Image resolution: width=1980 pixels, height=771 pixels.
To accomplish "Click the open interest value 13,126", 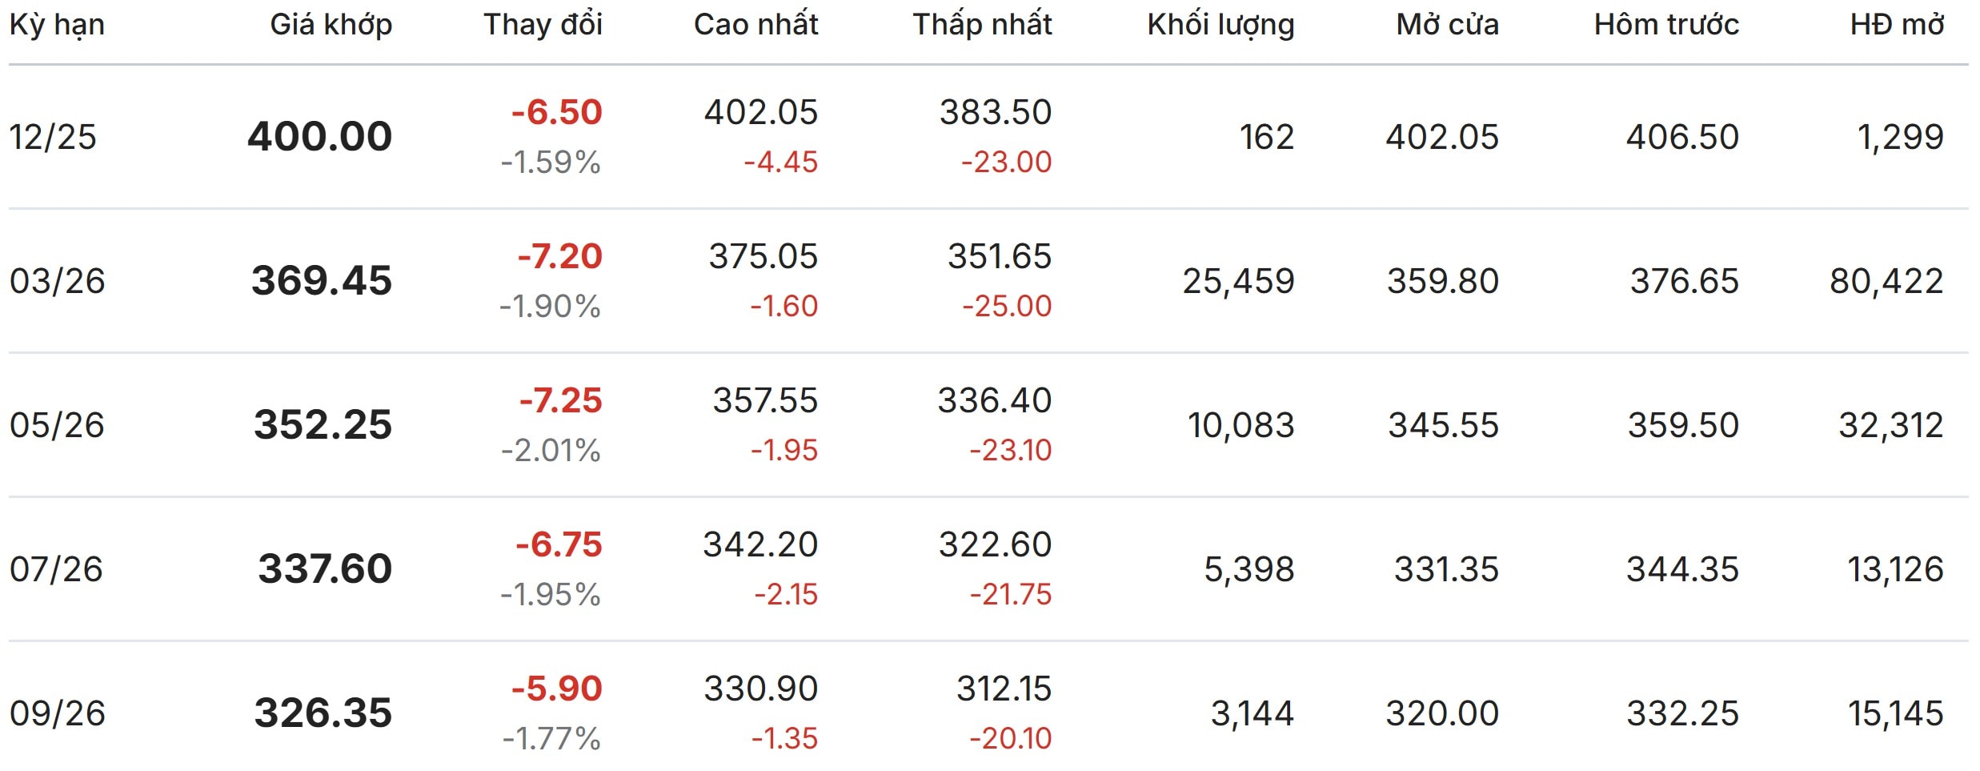I will click(x=1895, y=569).
